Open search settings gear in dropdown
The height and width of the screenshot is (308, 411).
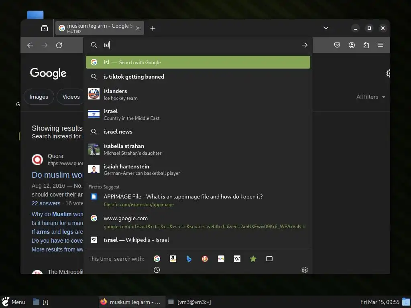304,270
